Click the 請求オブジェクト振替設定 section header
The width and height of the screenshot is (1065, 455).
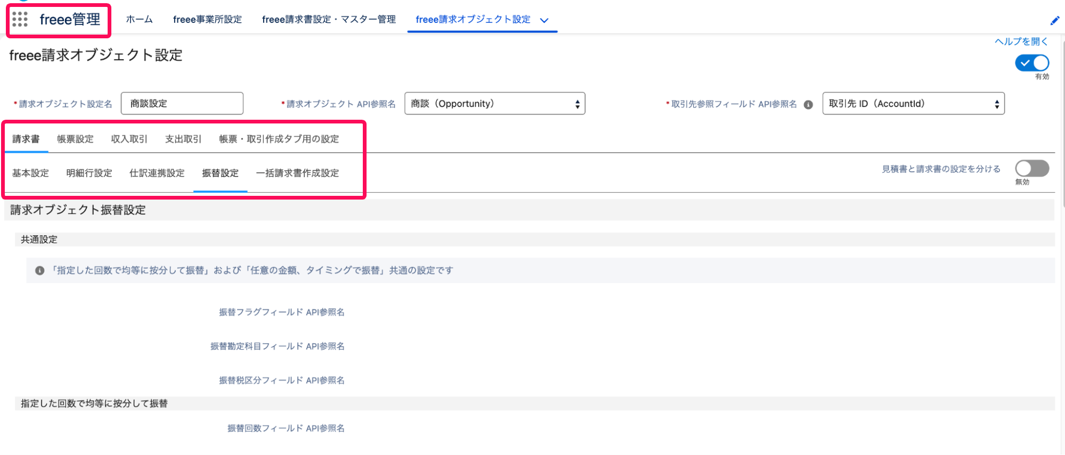(x=529, y=210)
